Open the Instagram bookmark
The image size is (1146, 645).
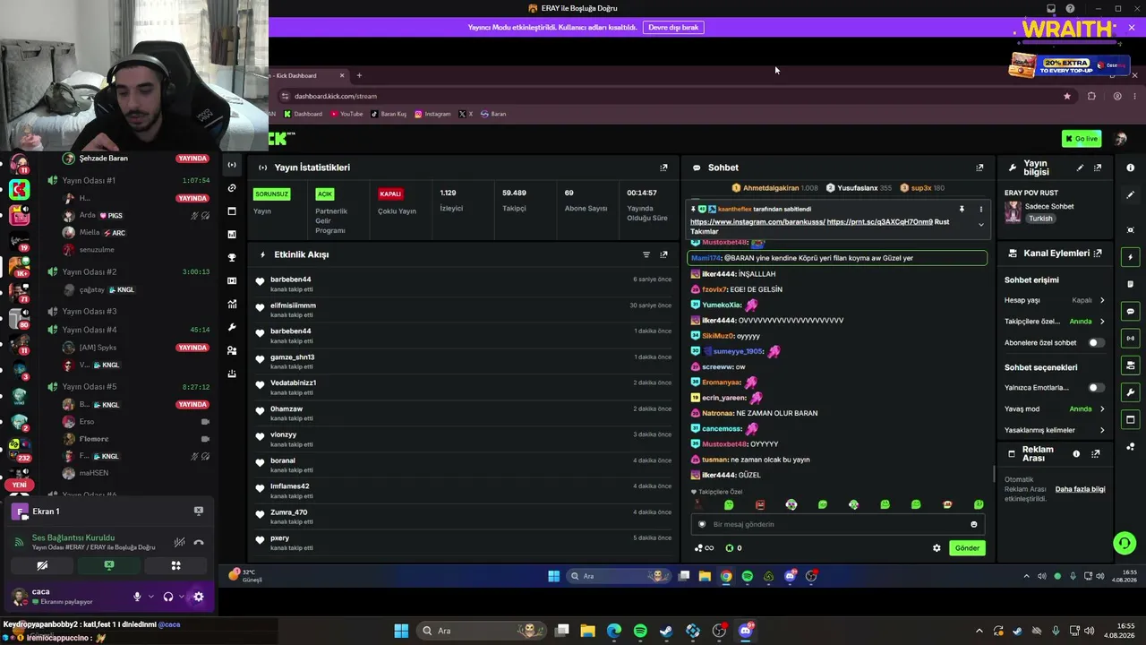(x=432, y=114)
